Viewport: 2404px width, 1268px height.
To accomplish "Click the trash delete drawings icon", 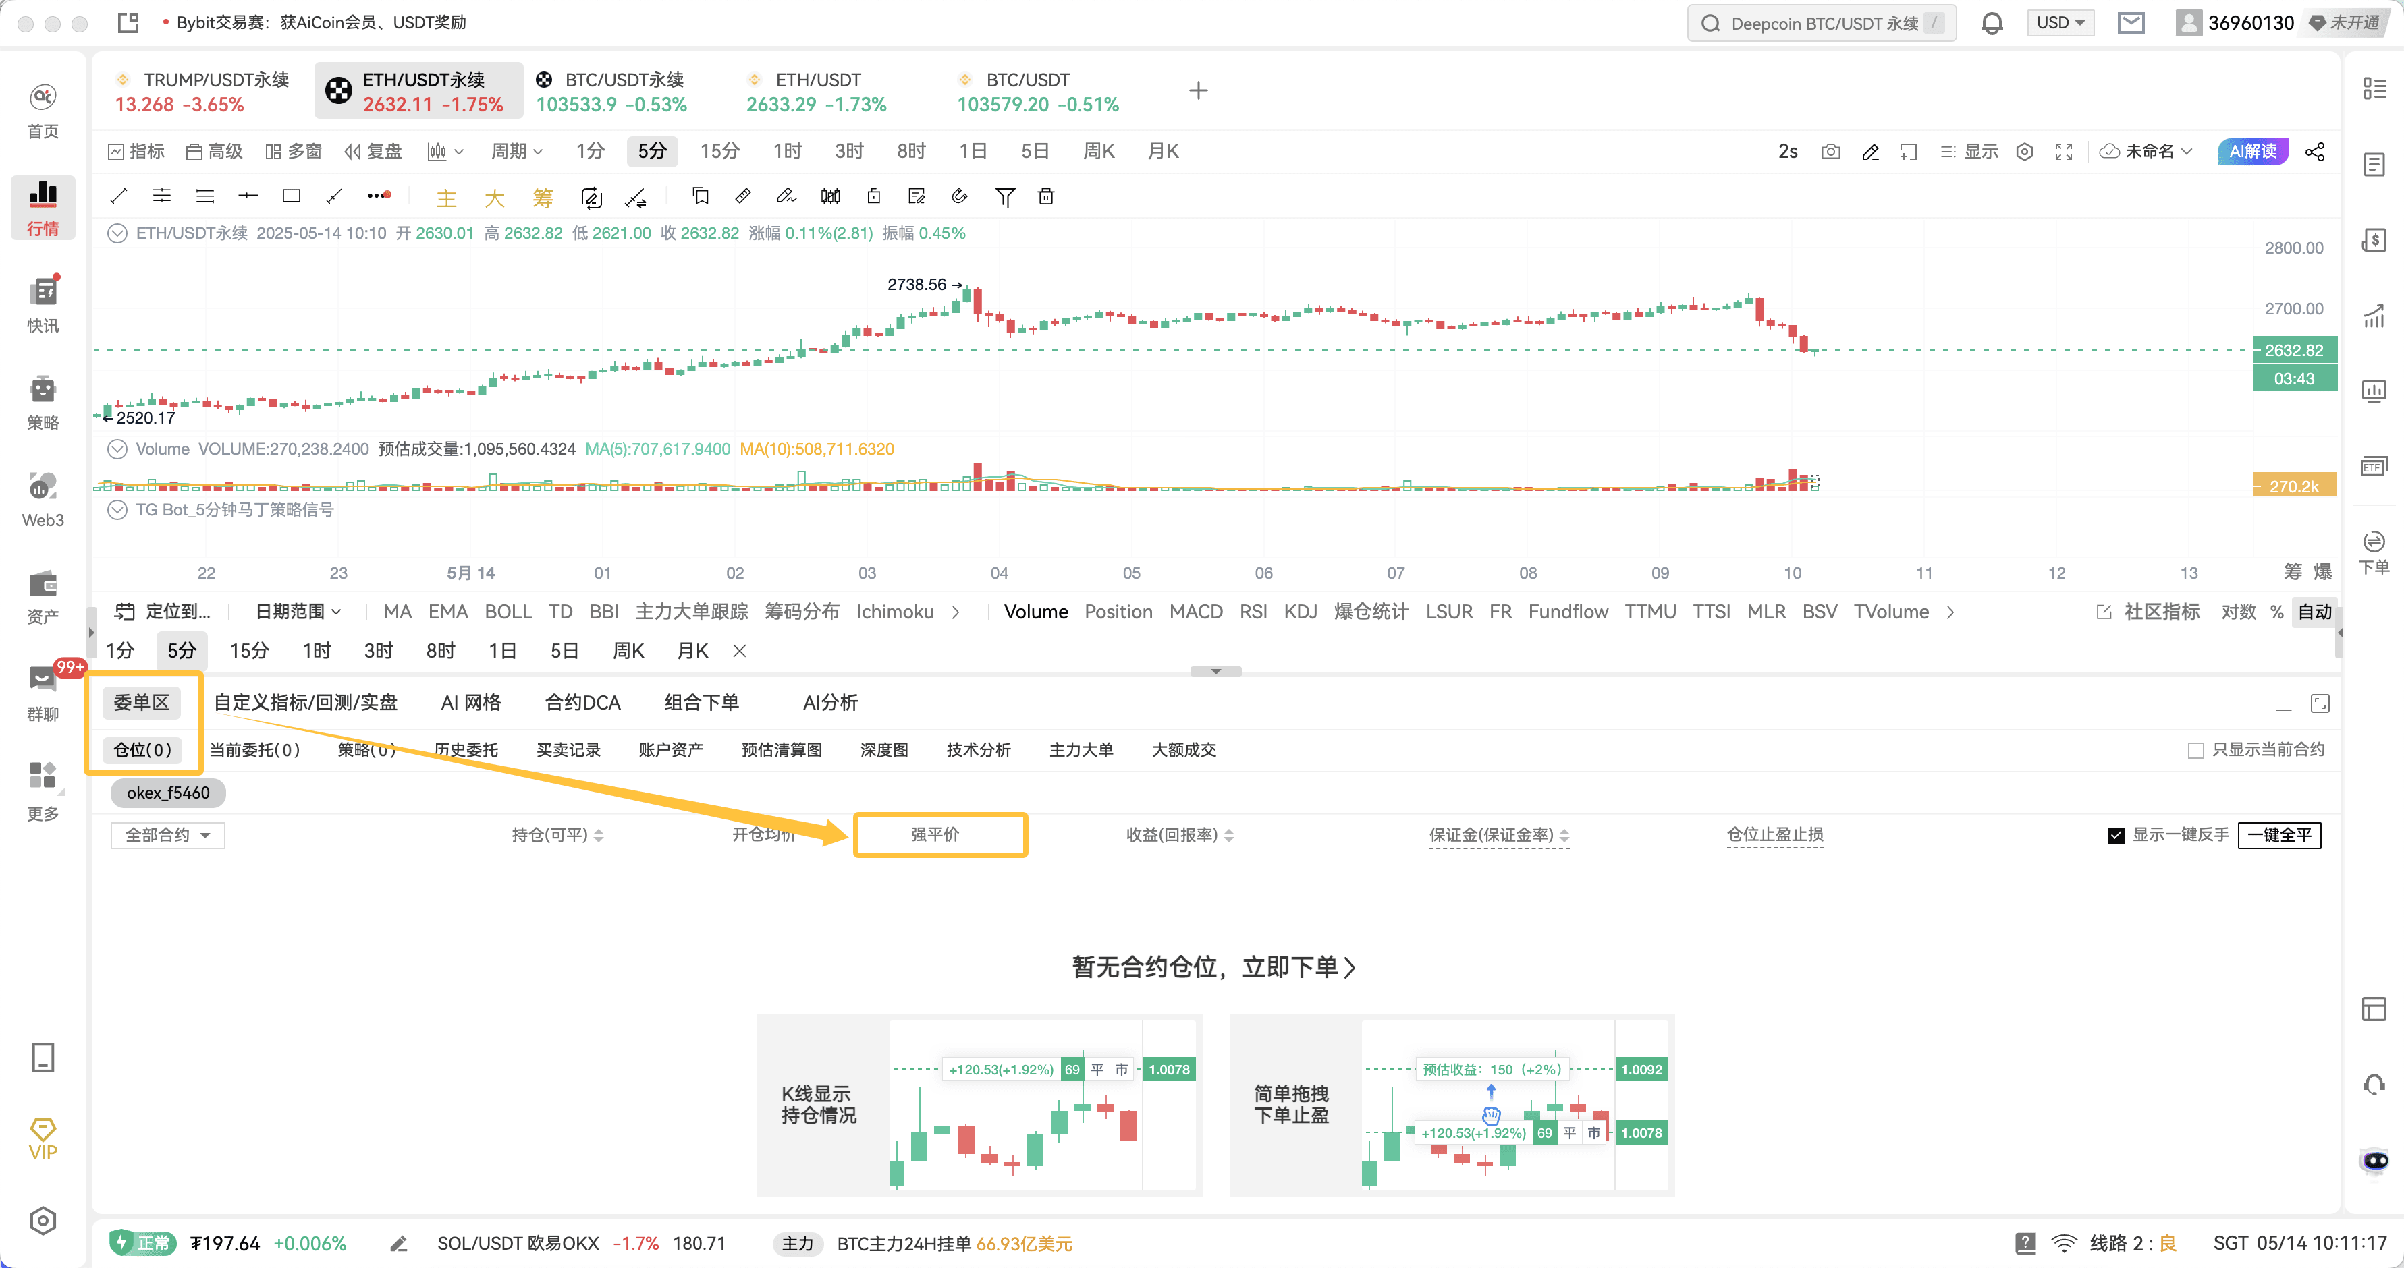I will [x=1046, y=196].
